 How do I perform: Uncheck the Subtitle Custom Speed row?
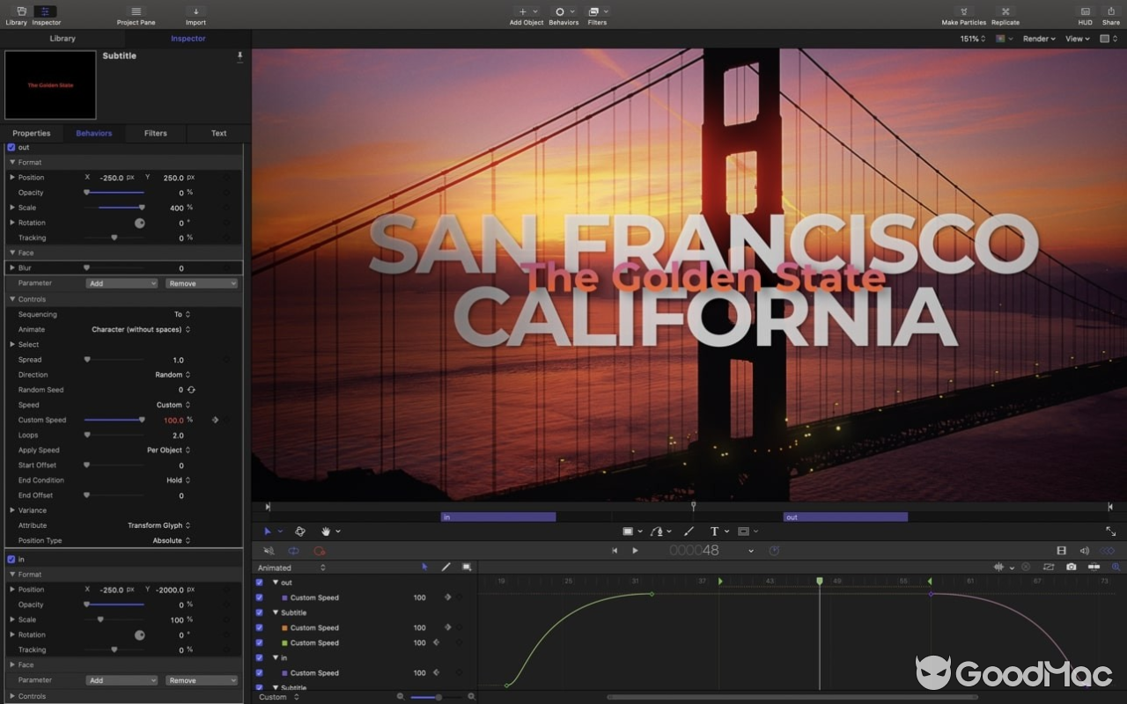click(x=258, y=627)
